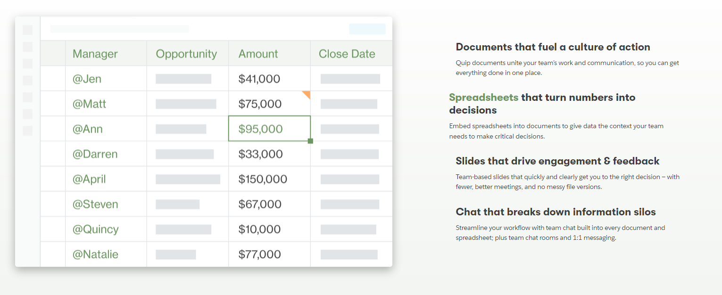Select the "Documents that fuel a culture of action" heading
Screen dimensions: 722x295
pos(553,47)
